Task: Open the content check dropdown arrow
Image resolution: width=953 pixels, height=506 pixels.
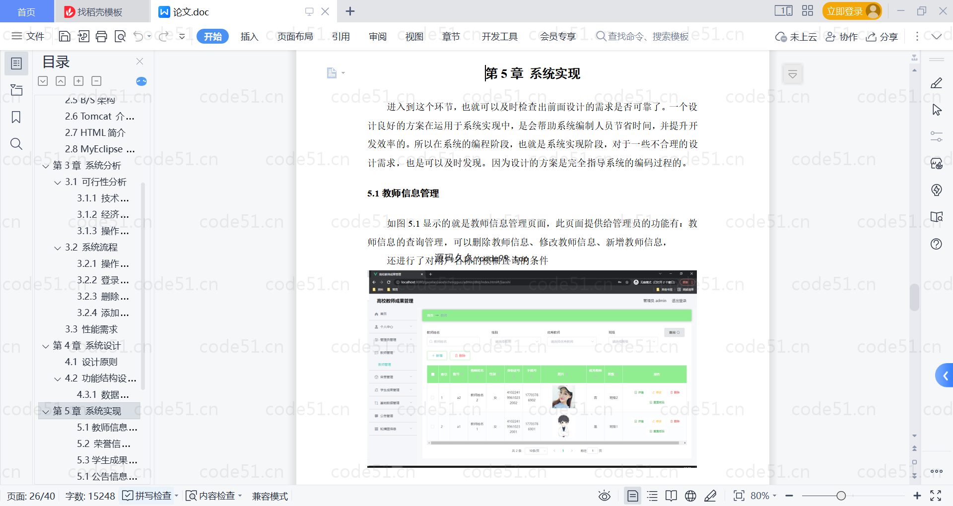Action: (240, 496)
